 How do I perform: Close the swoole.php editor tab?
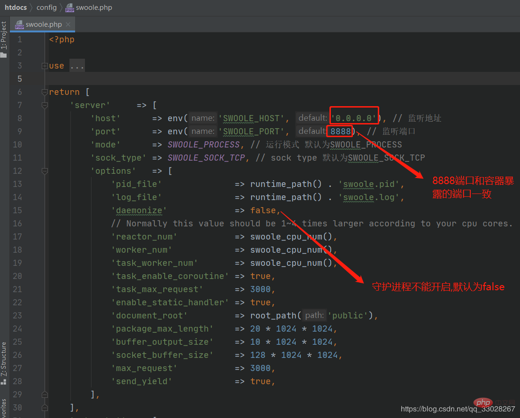click(68, 24)
